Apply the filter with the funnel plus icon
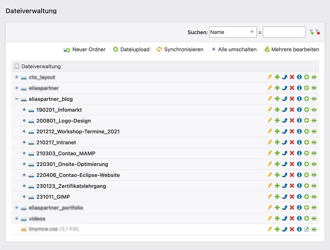The image size is (330, 250). [x=312, y=32]
